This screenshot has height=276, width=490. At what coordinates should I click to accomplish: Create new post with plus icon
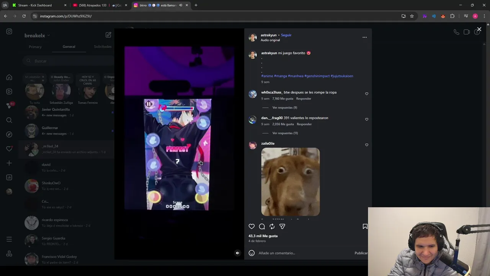[9, 163]
